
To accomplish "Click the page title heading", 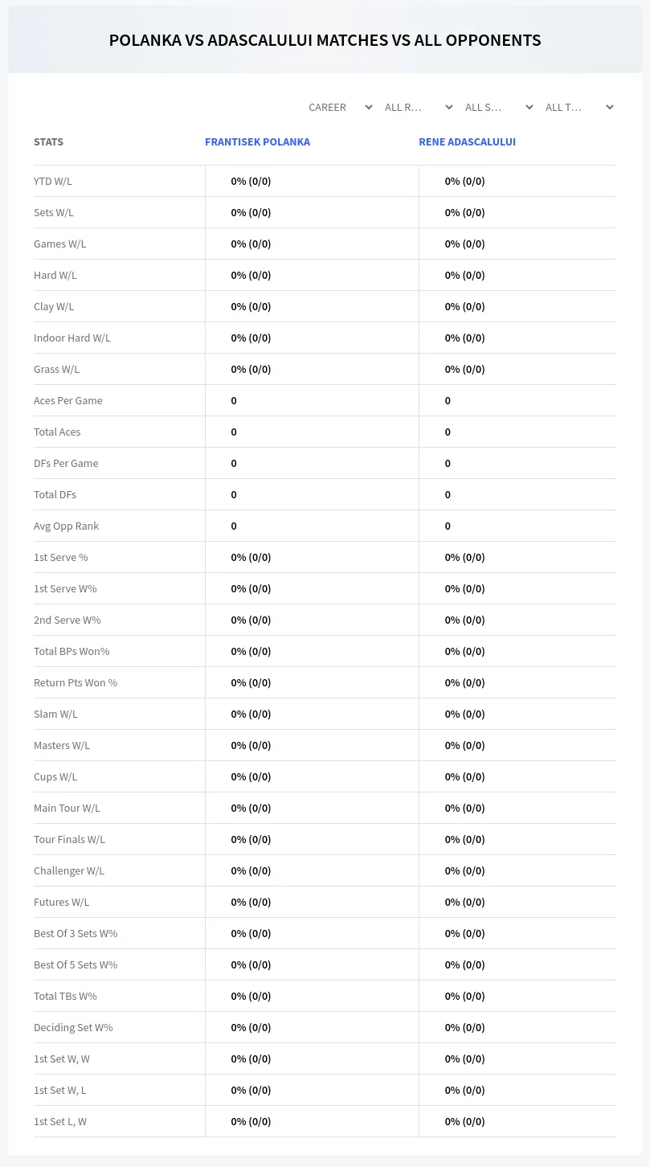I will (325, 40).
